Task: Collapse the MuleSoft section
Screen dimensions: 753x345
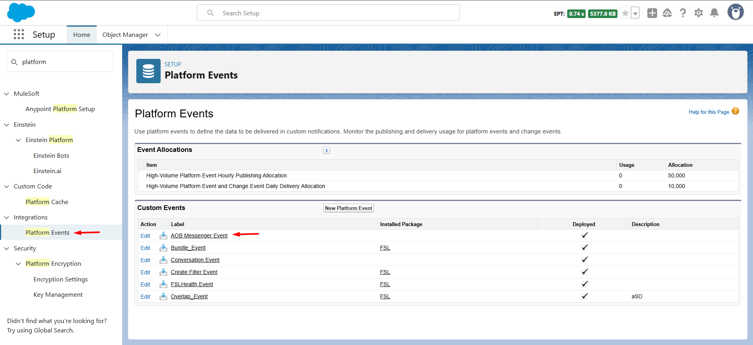Action: [7, 94]
